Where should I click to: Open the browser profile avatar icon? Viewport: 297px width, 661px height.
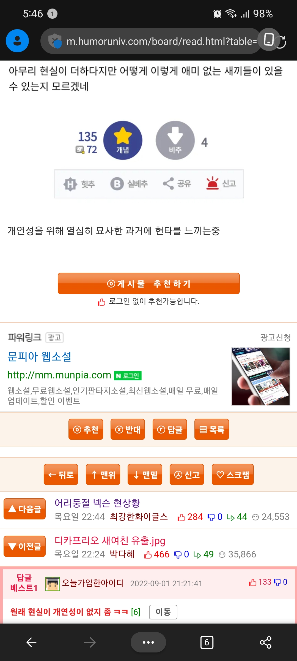tap(17, 41)
